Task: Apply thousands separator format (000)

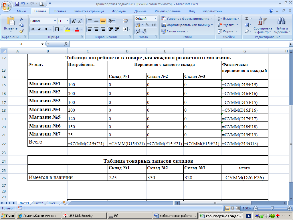Action: click(154, 25)
